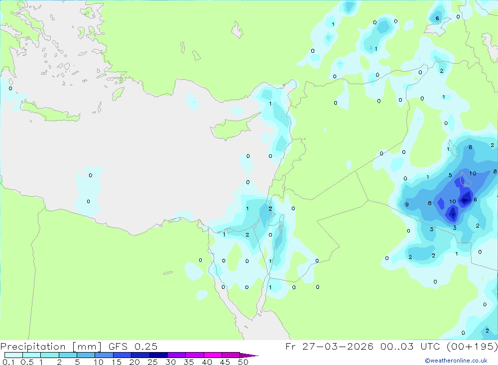498x365 pixels.
Task: Click the above-50 arrow tip of legend
Action: click(x=249, y=356)
